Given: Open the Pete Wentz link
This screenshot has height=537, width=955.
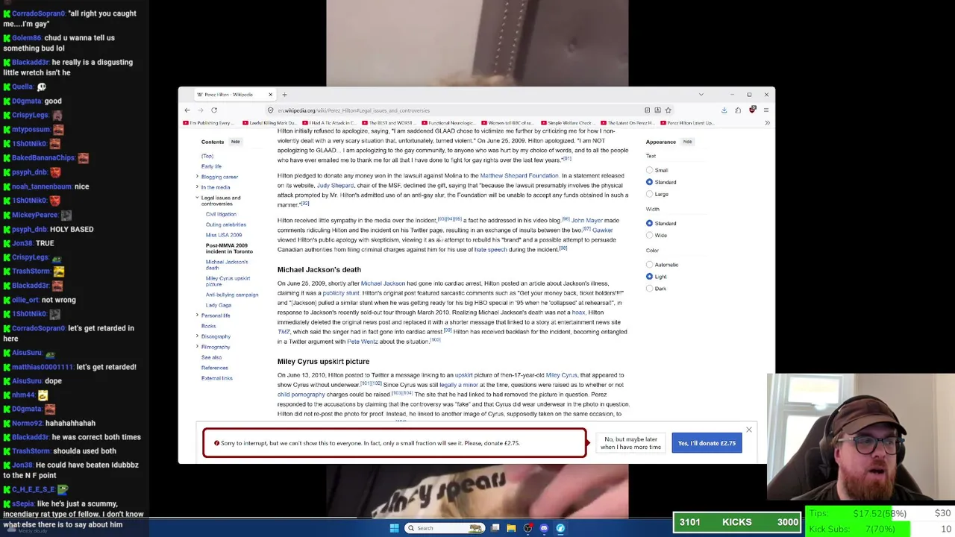Looking at the screenshot, I should coord(363,342).
